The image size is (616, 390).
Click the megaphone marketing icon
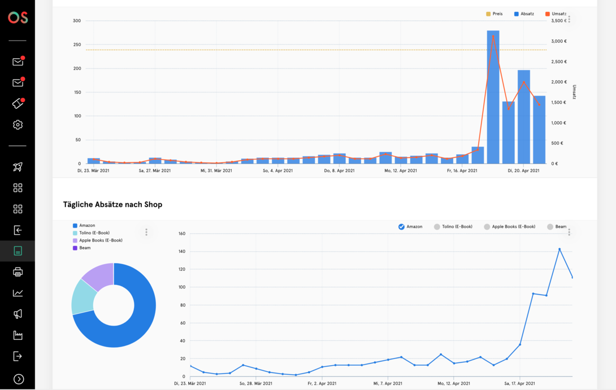(x=18, y=314)
